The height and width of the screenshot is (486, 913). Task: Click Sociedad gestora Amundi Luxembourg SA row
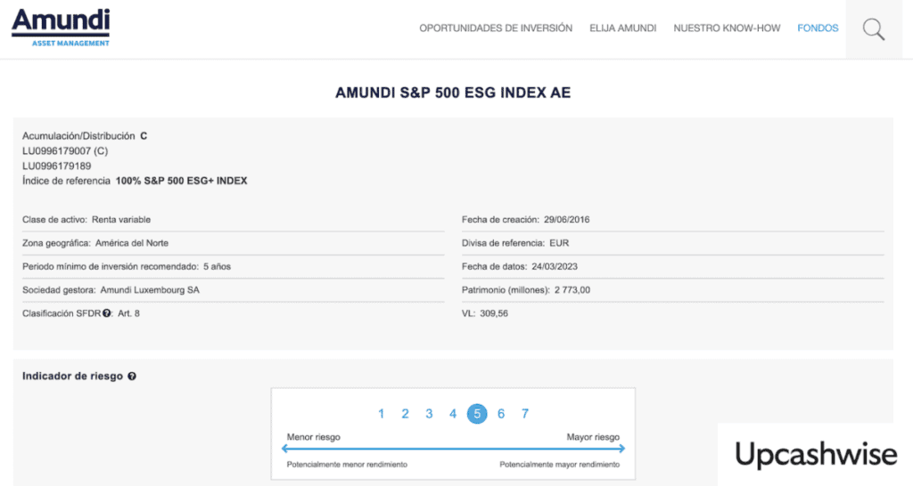pyautogui.click(x=233, y=289)
